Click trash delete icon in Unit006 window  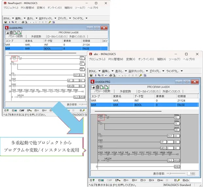[x=11, y=32]
